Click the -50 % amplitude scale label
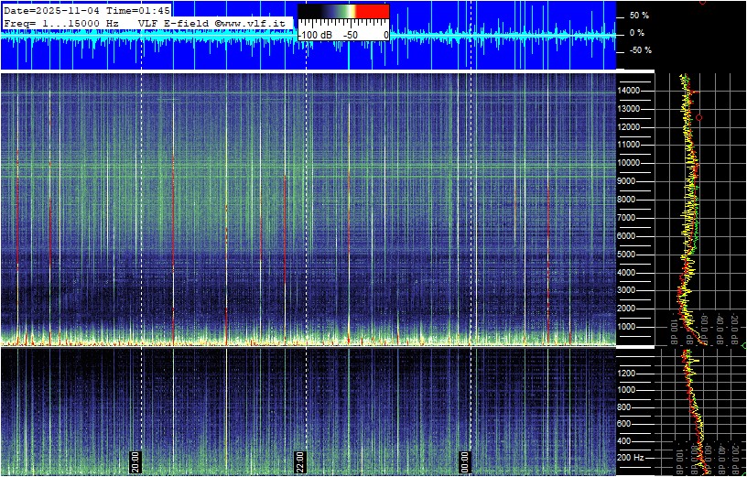Viewport: 747px width, 477px height. pos(638,50)
